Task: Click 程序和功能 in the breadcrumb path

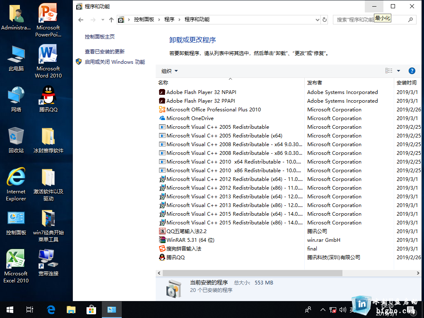Action: click(x=197, y=19)
